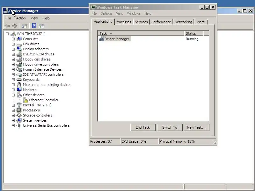Open the File menu in Device Manager
255x191 pixels.
pos(8,18)
